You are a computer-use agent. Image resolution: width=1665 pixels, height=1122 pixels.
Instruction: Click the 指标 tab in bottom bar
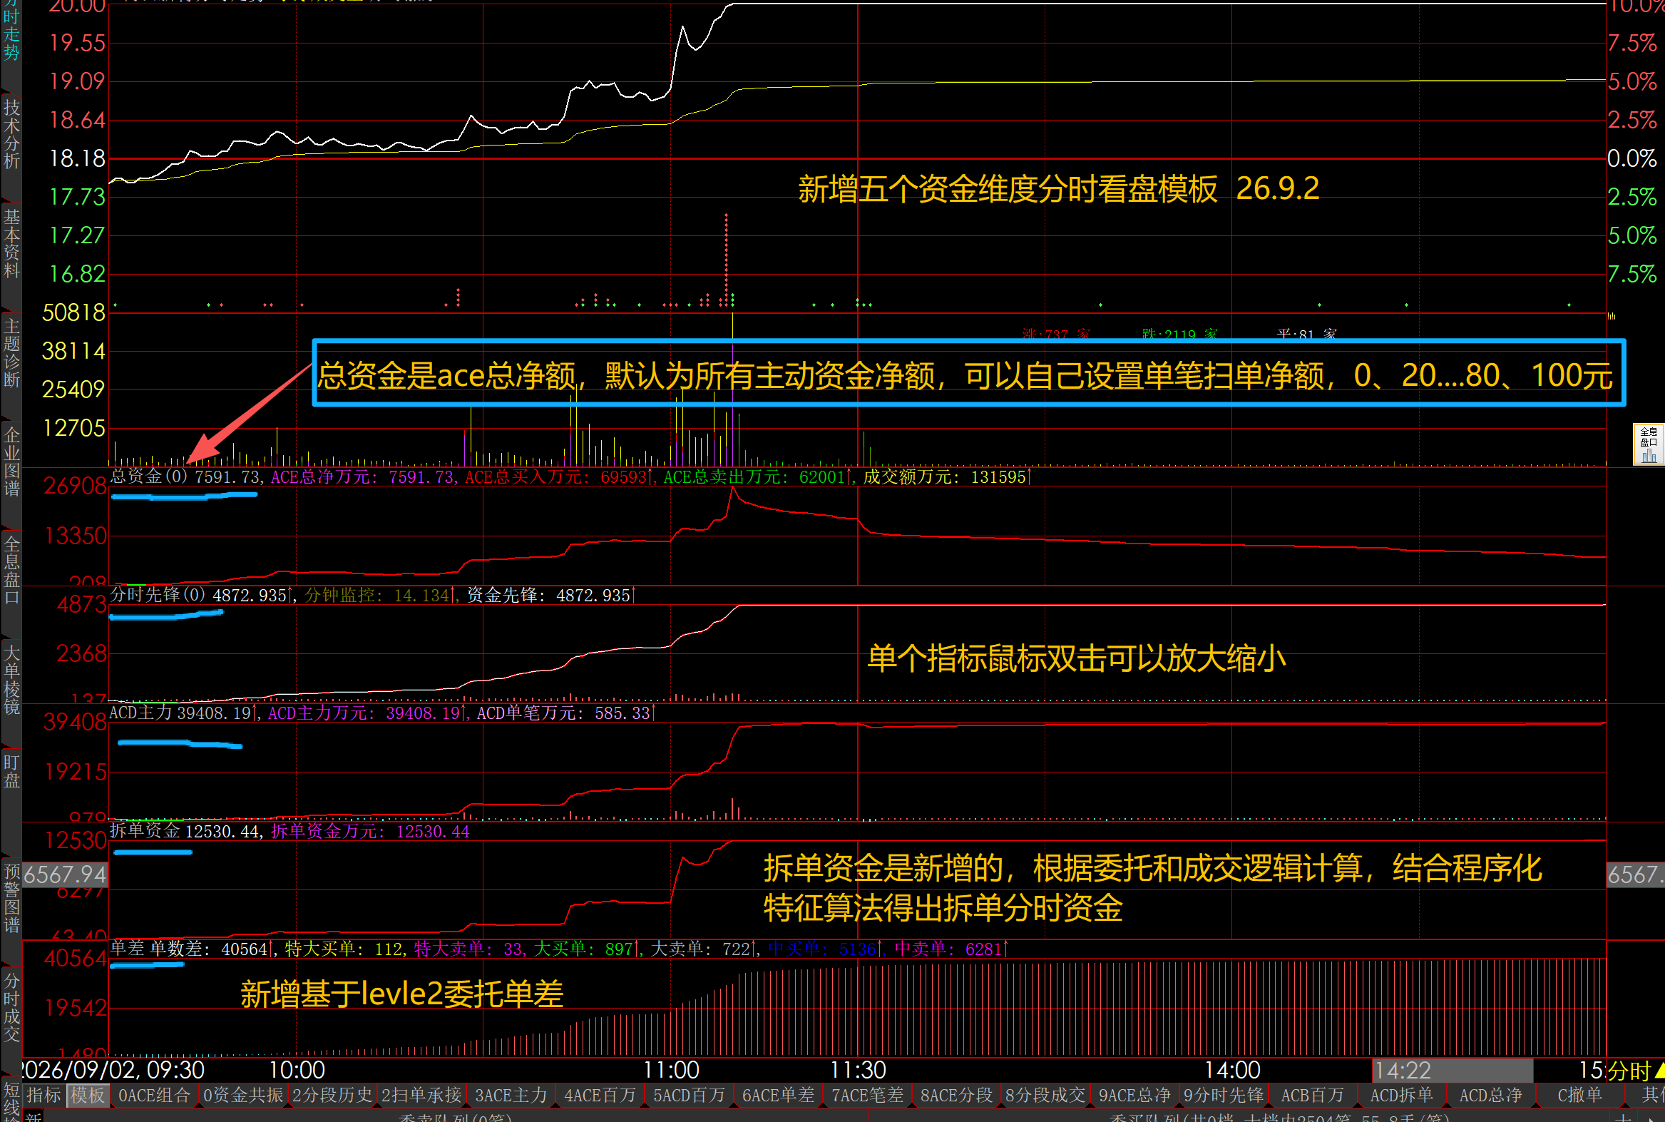(x=43, y=1095)
